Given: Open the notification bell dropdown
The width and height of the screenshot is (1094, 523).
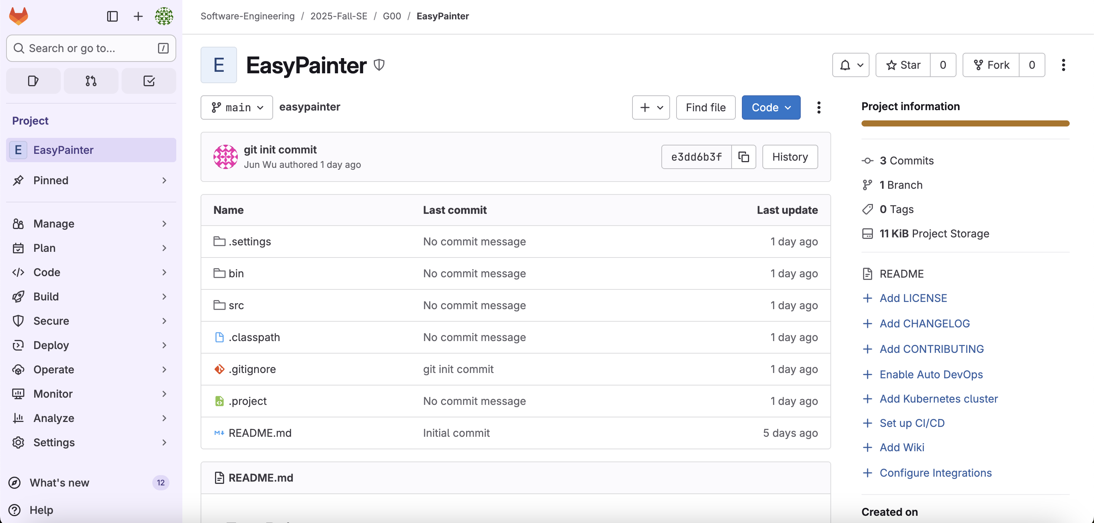Looking at the screenshot, I should click(x=850, y=65).
